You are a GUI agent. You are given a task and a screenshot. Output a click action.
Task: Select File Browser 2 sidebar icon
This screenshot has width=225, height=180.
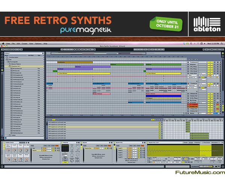pyautogui.click(x=2, y=64)
